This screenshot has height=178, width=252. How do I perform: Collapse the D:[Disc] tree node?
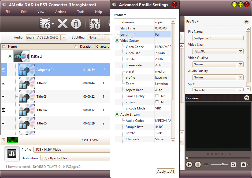click(10, 56)
